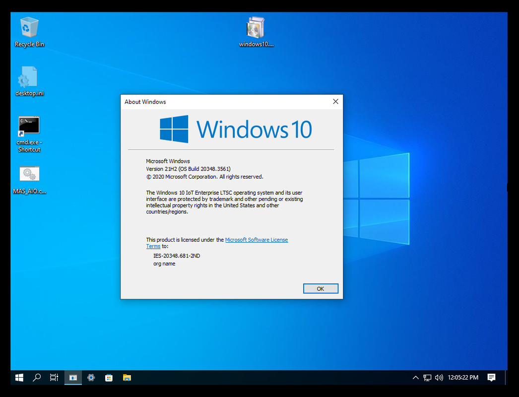
Task: Select the desktop.ini file icon
Action: tap(29, 81)
